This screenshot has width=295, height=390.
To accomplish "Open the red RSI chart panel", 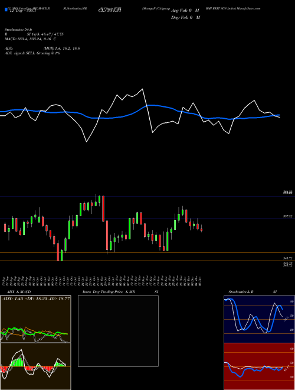I will pos(259,366).
